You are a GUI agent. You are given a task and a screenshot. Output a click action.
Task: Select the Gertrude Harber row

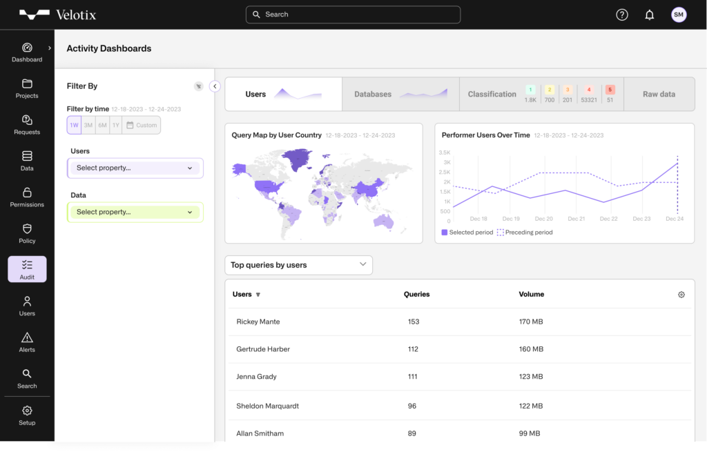[x=459, y=349]
